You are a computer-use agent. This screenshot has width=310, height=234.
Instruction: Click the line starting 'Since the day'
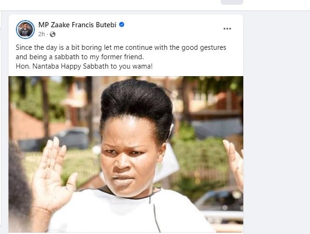point(117,48)
